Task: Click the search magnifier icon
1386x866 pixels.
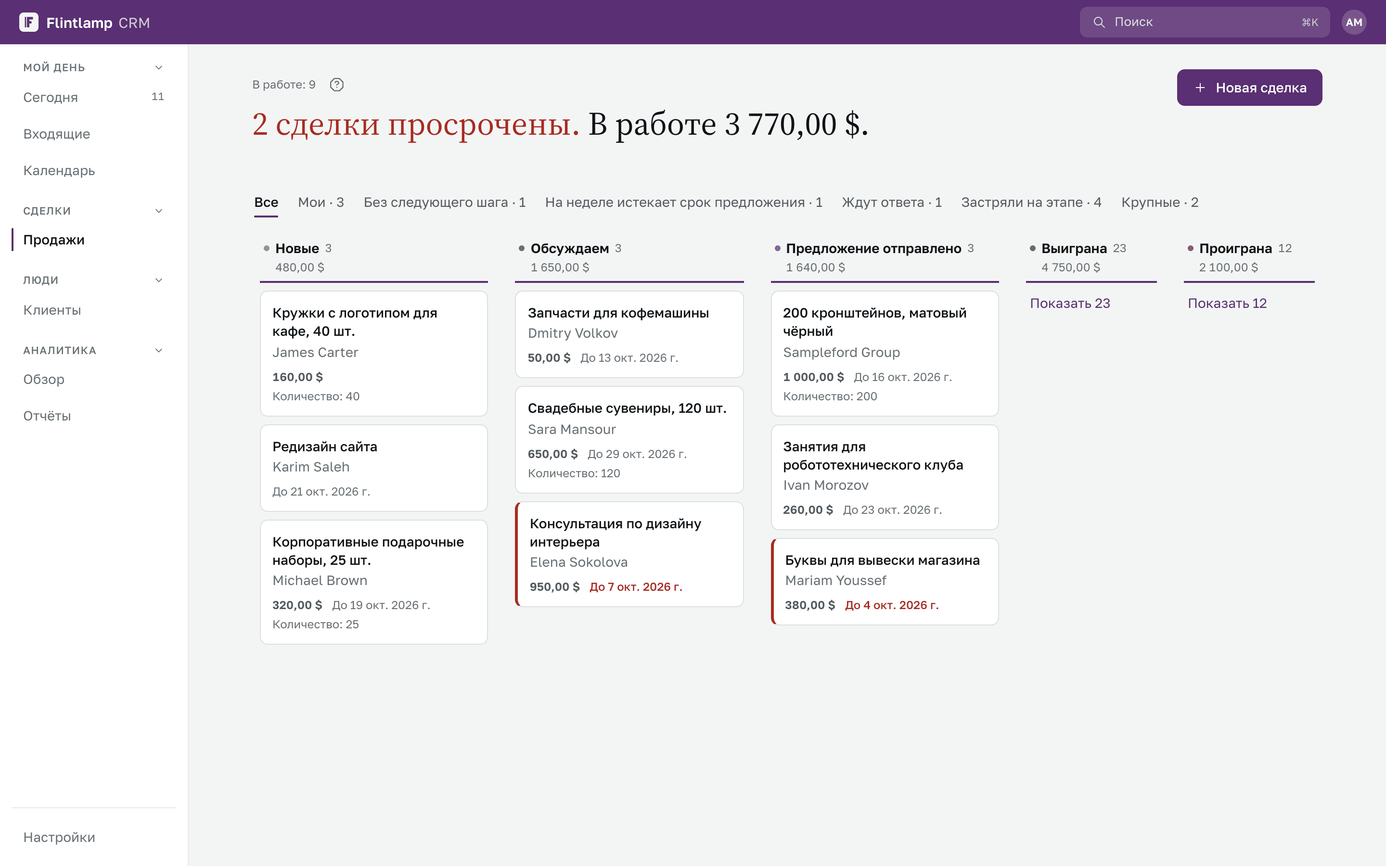Action: click(1099, 22)
